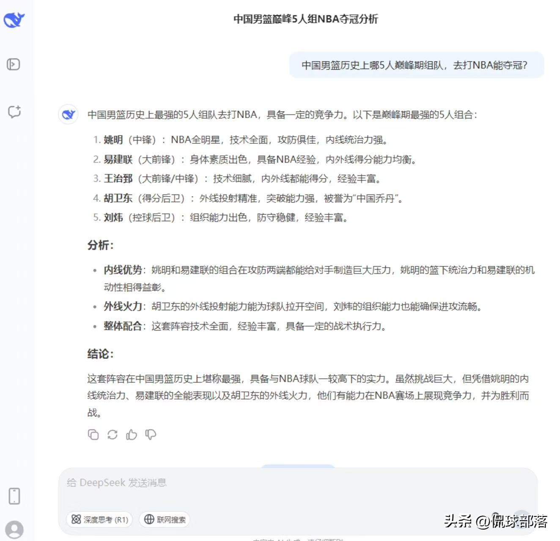
Task: Click the list row starting with 刘炜 (控球后卫)
Action: (x=221, y=218)
